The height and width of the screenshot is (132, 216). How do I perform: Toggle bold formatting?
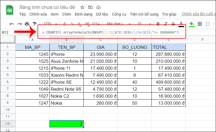coord(158,24)
